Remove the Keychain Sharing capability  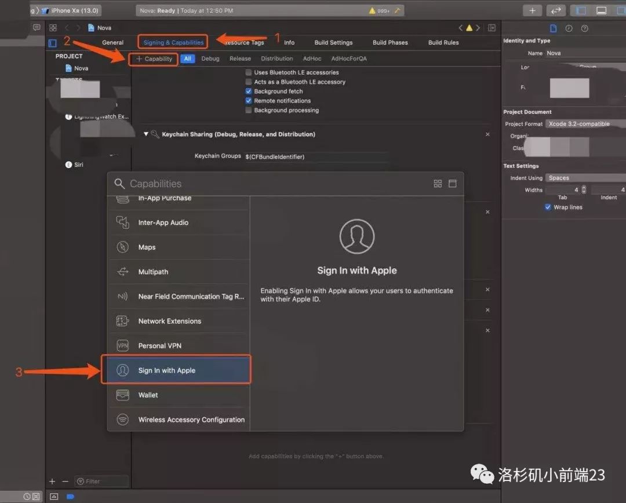[487, 134]
